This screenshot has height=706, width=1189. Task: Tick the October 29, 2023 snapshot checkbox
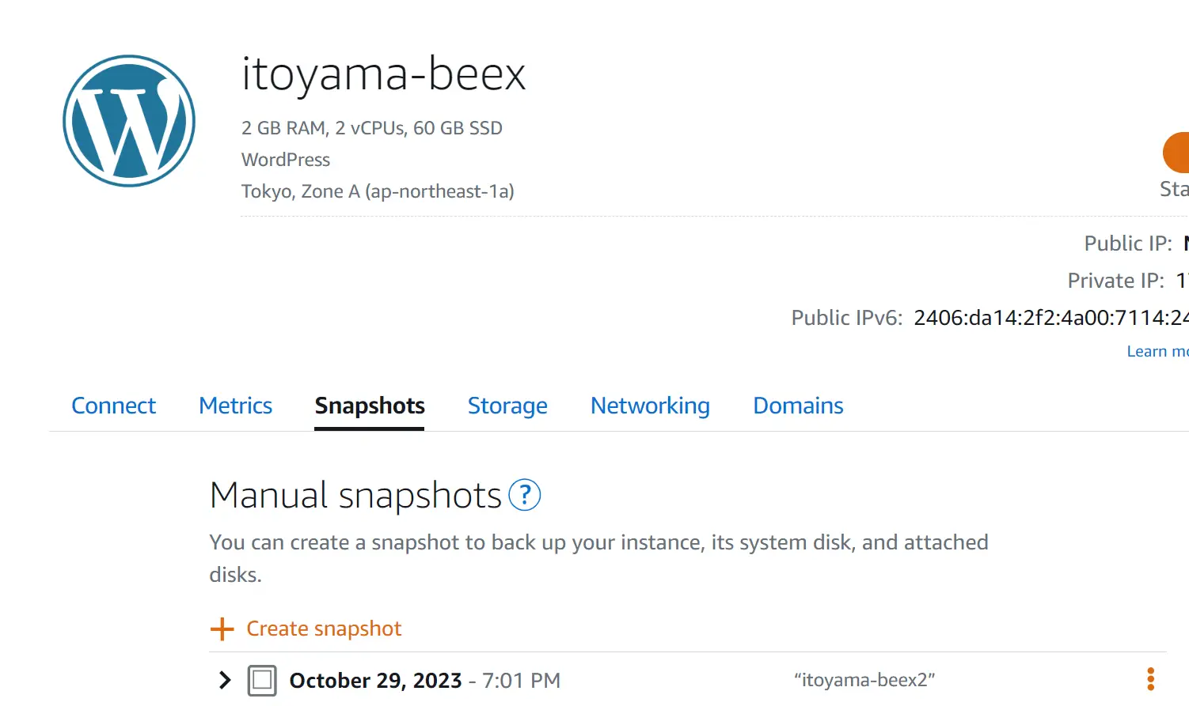262,681
